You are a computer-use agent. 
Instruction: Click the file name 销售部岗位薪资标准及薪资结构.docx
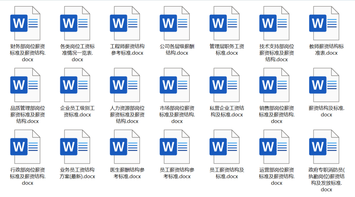277,115
